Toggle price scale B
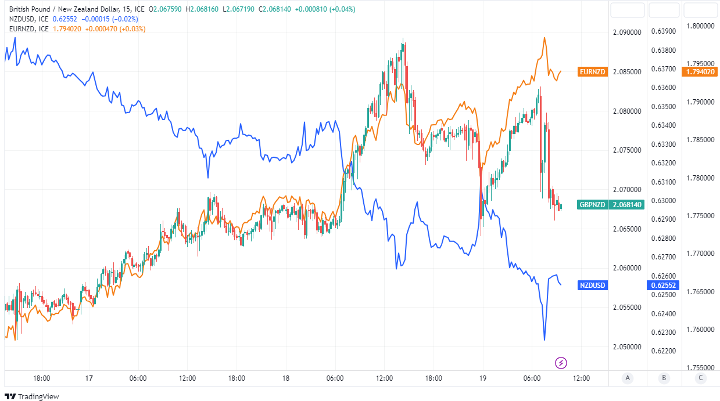Image resolution: width=720 pixels, height=401 pixels. [x=664, y=378]
